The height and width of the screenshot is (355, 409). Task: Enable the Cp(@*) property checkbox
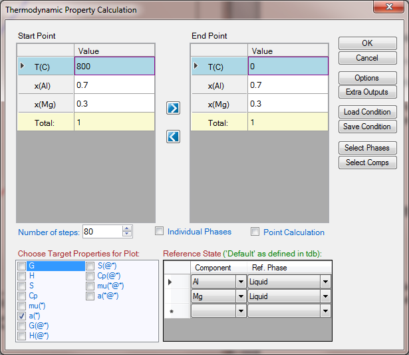[x=91, y=276]
